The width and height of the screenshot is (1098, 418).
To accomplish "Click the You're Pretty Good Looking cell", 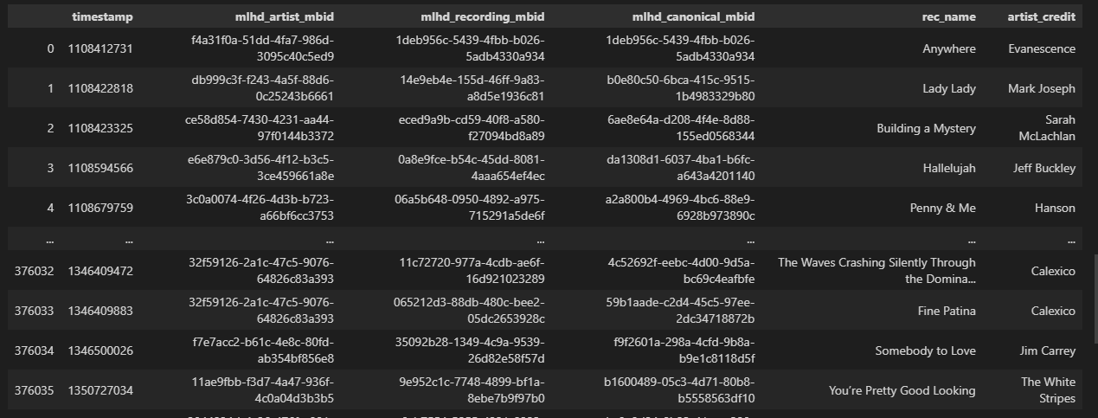I will (x=902, y=390).
